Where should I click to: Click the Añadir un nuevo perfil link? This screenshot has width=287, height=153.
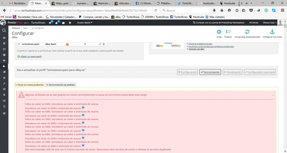tap(31, 56)
